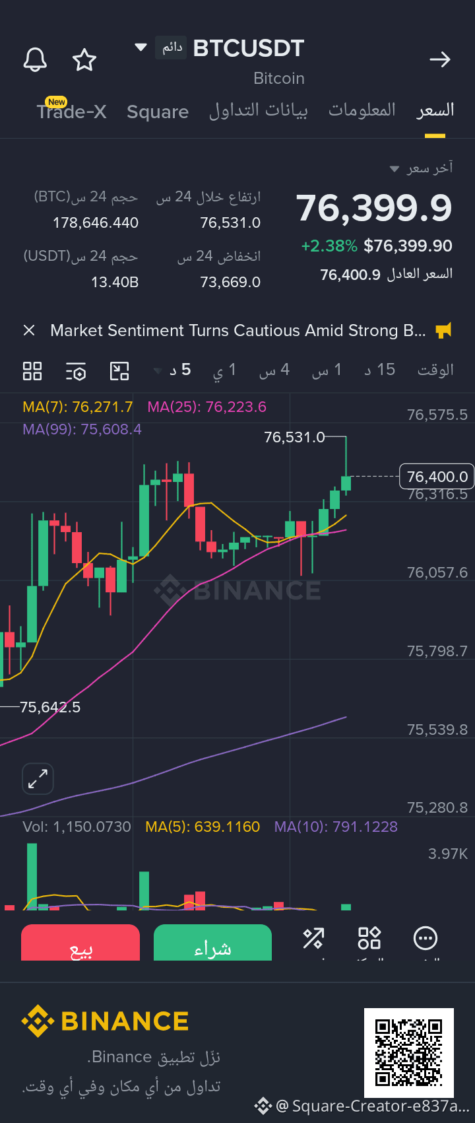This screenshot has height=1123, width=475.
Task: Open the pair selector dropdown triangle
Action: pos(140,48)
